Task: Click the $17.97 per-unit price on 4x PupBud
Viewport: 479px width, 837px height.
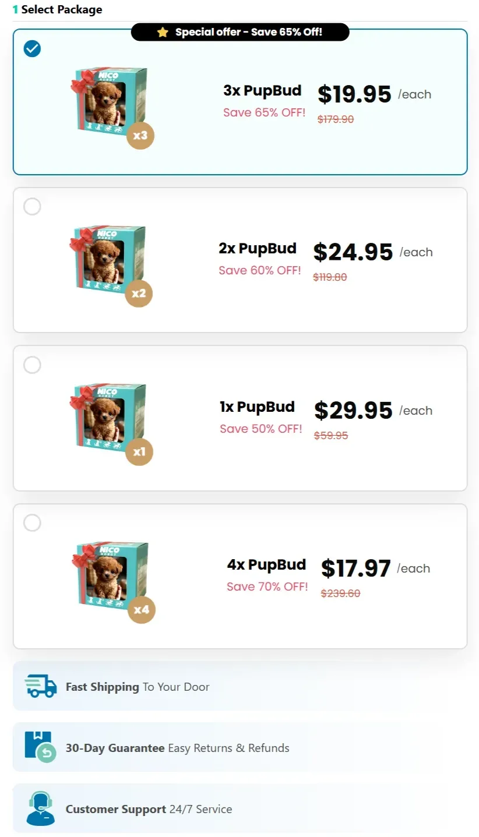Action: [x=355, y=568]
